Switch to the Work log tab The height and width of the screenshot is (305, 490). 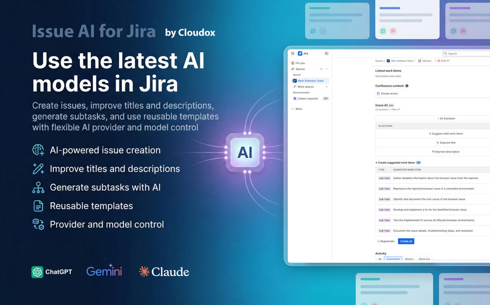[424, 259]
